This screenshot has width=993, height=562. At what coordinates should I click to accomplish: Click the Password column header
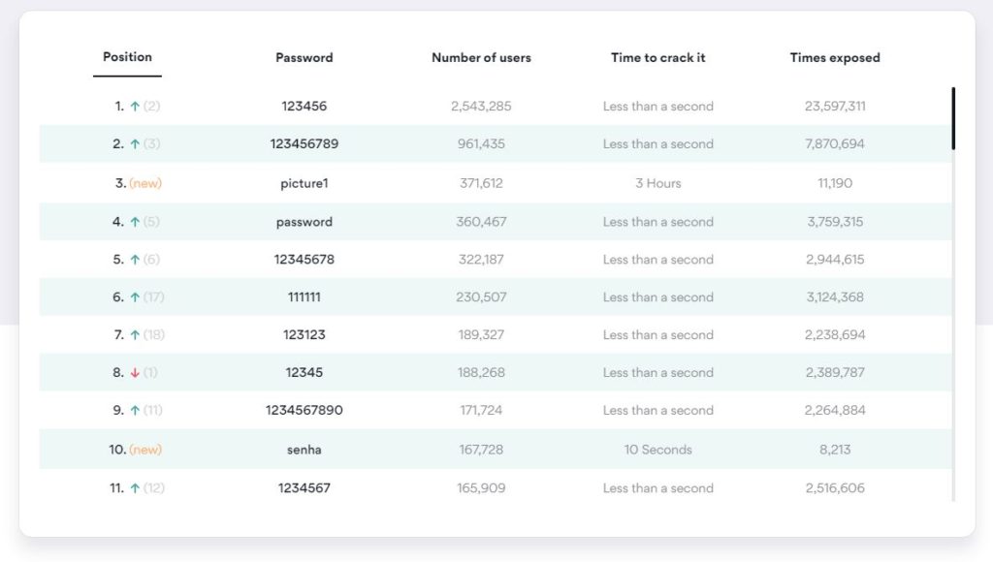(x=304, y=58)
